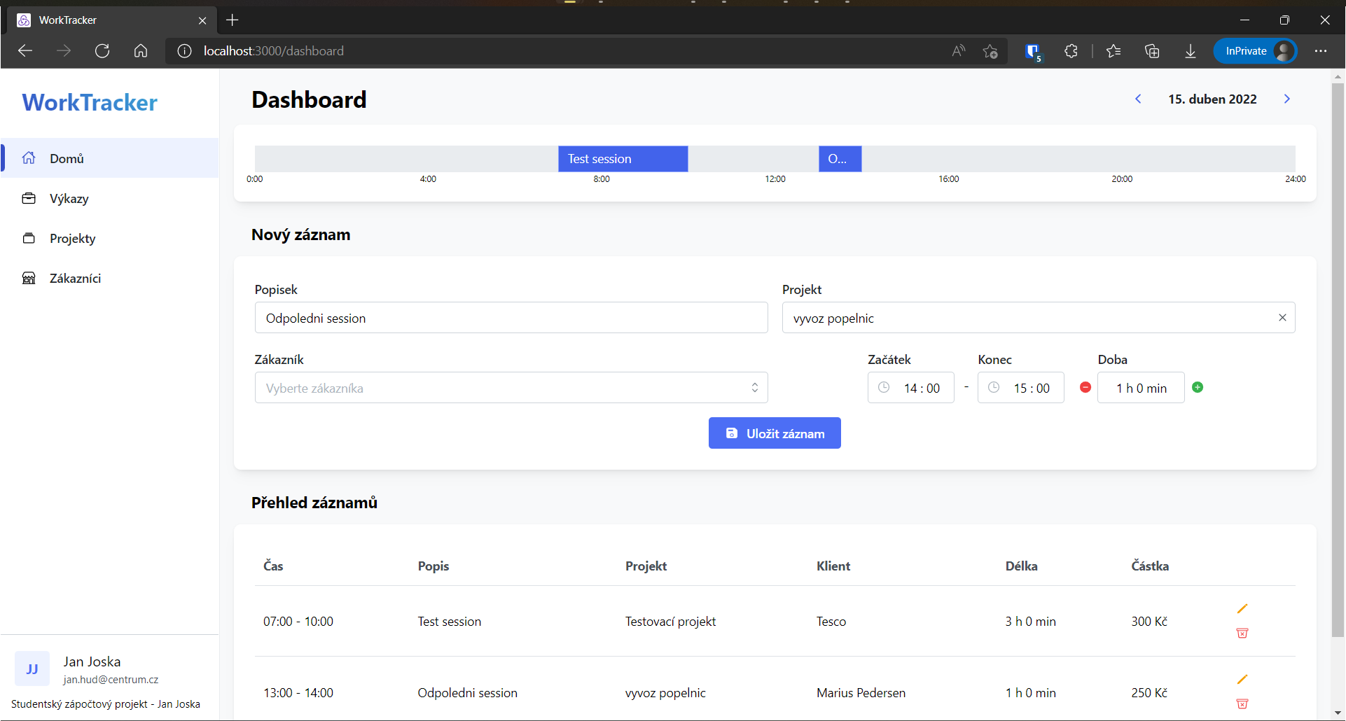Click the date '15. duben 2022'
The height and width of the screenshot is (721, 1346).
click(1212, 99)
